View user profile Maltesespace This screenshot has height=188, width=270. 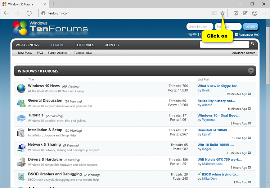(212, 164)
